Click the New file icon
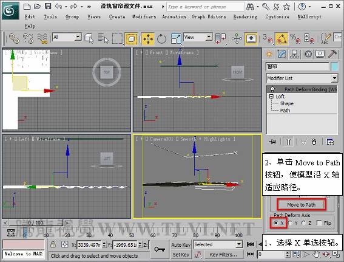Screen dimensions: 344x262 tap(27, 7)
